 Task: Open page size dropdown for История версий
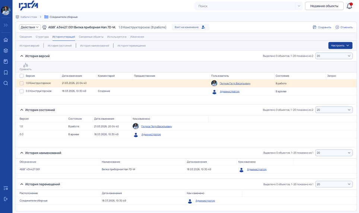tap(334, 56)
